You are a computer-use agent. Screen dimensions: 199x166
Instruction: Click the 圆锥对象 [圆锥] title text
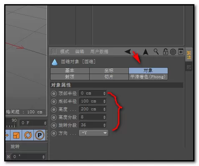(78, 61)
